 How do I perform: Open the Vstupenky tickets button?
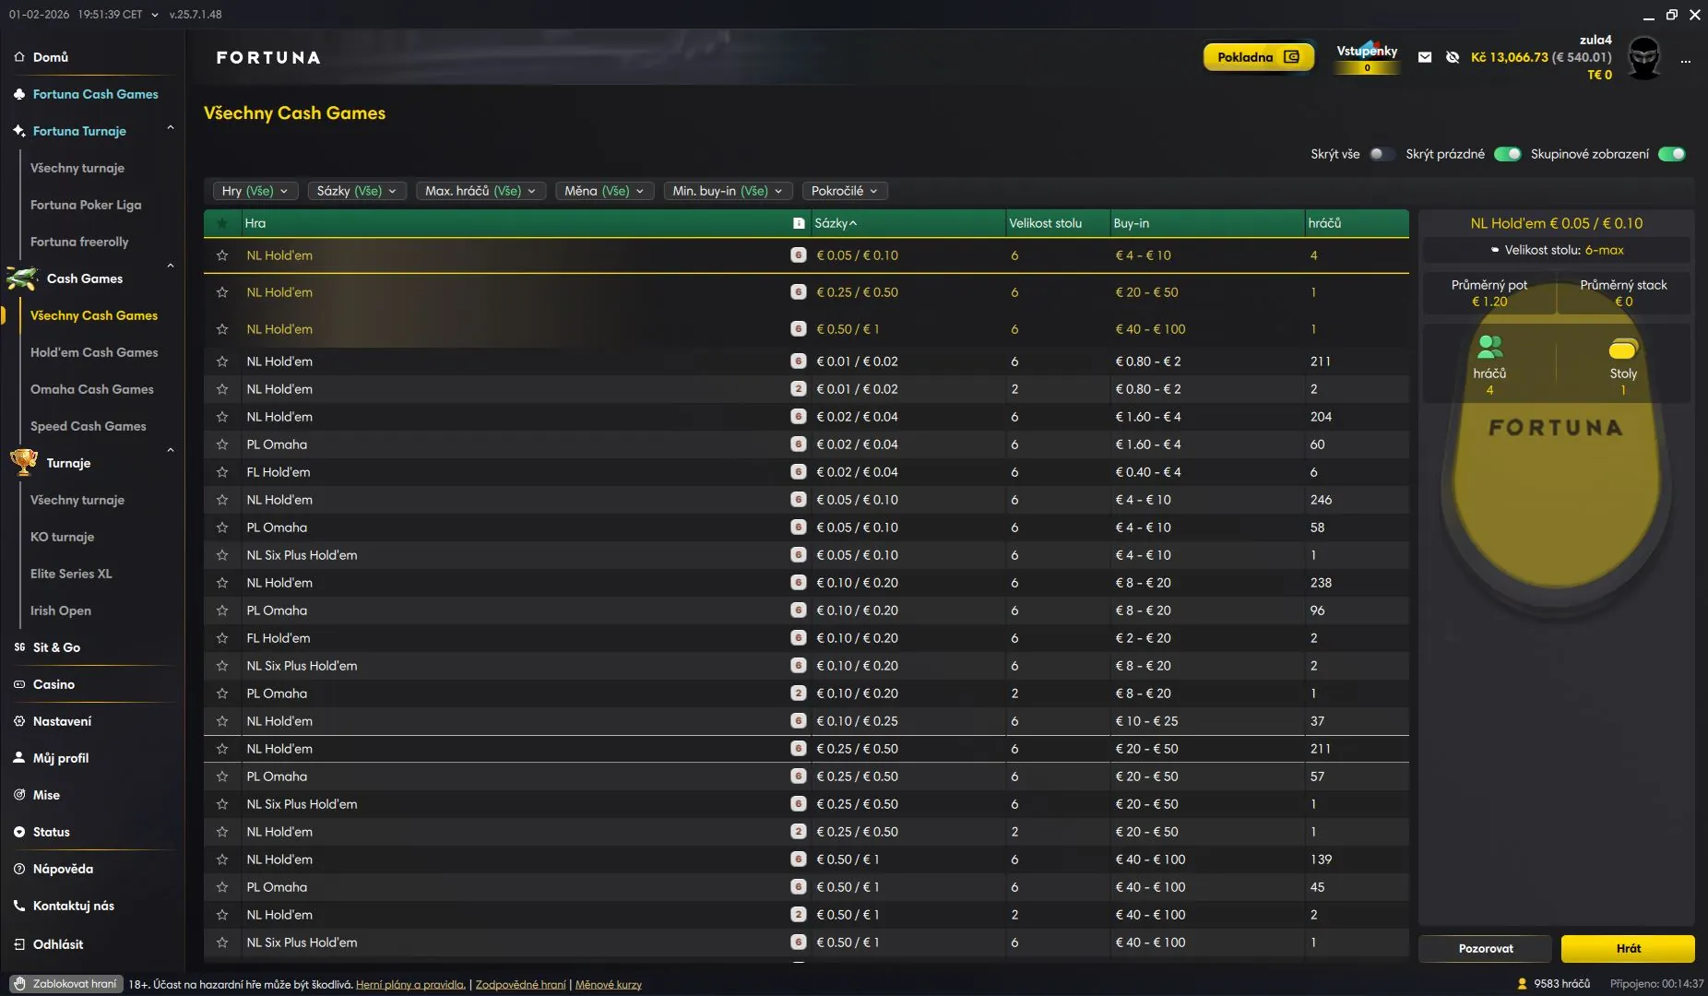point(1367,57)
